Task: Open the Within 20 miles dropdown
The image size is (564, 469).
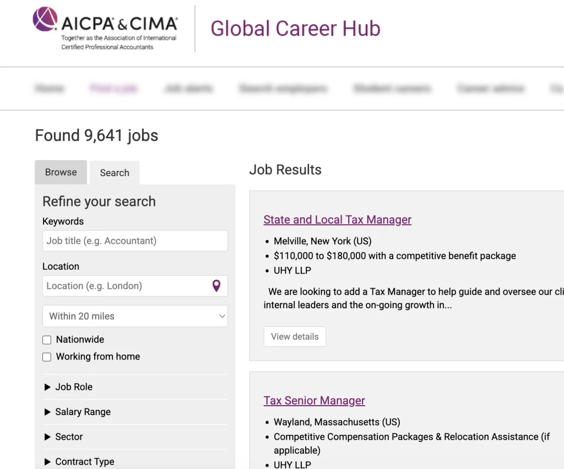Action: point(135,316)
